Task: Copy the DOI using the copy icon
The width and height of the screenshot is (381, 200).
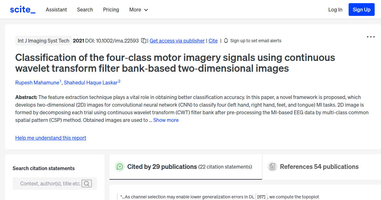Action: 144,41
